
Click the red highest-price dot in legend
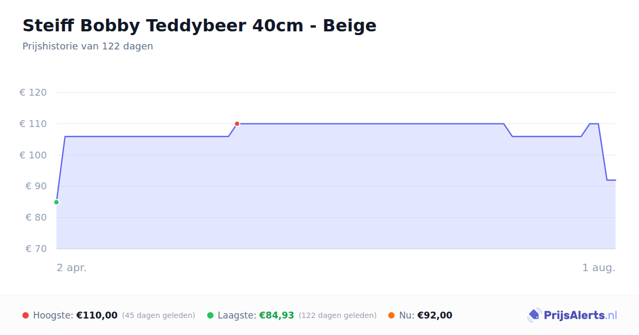click(26, 315)
